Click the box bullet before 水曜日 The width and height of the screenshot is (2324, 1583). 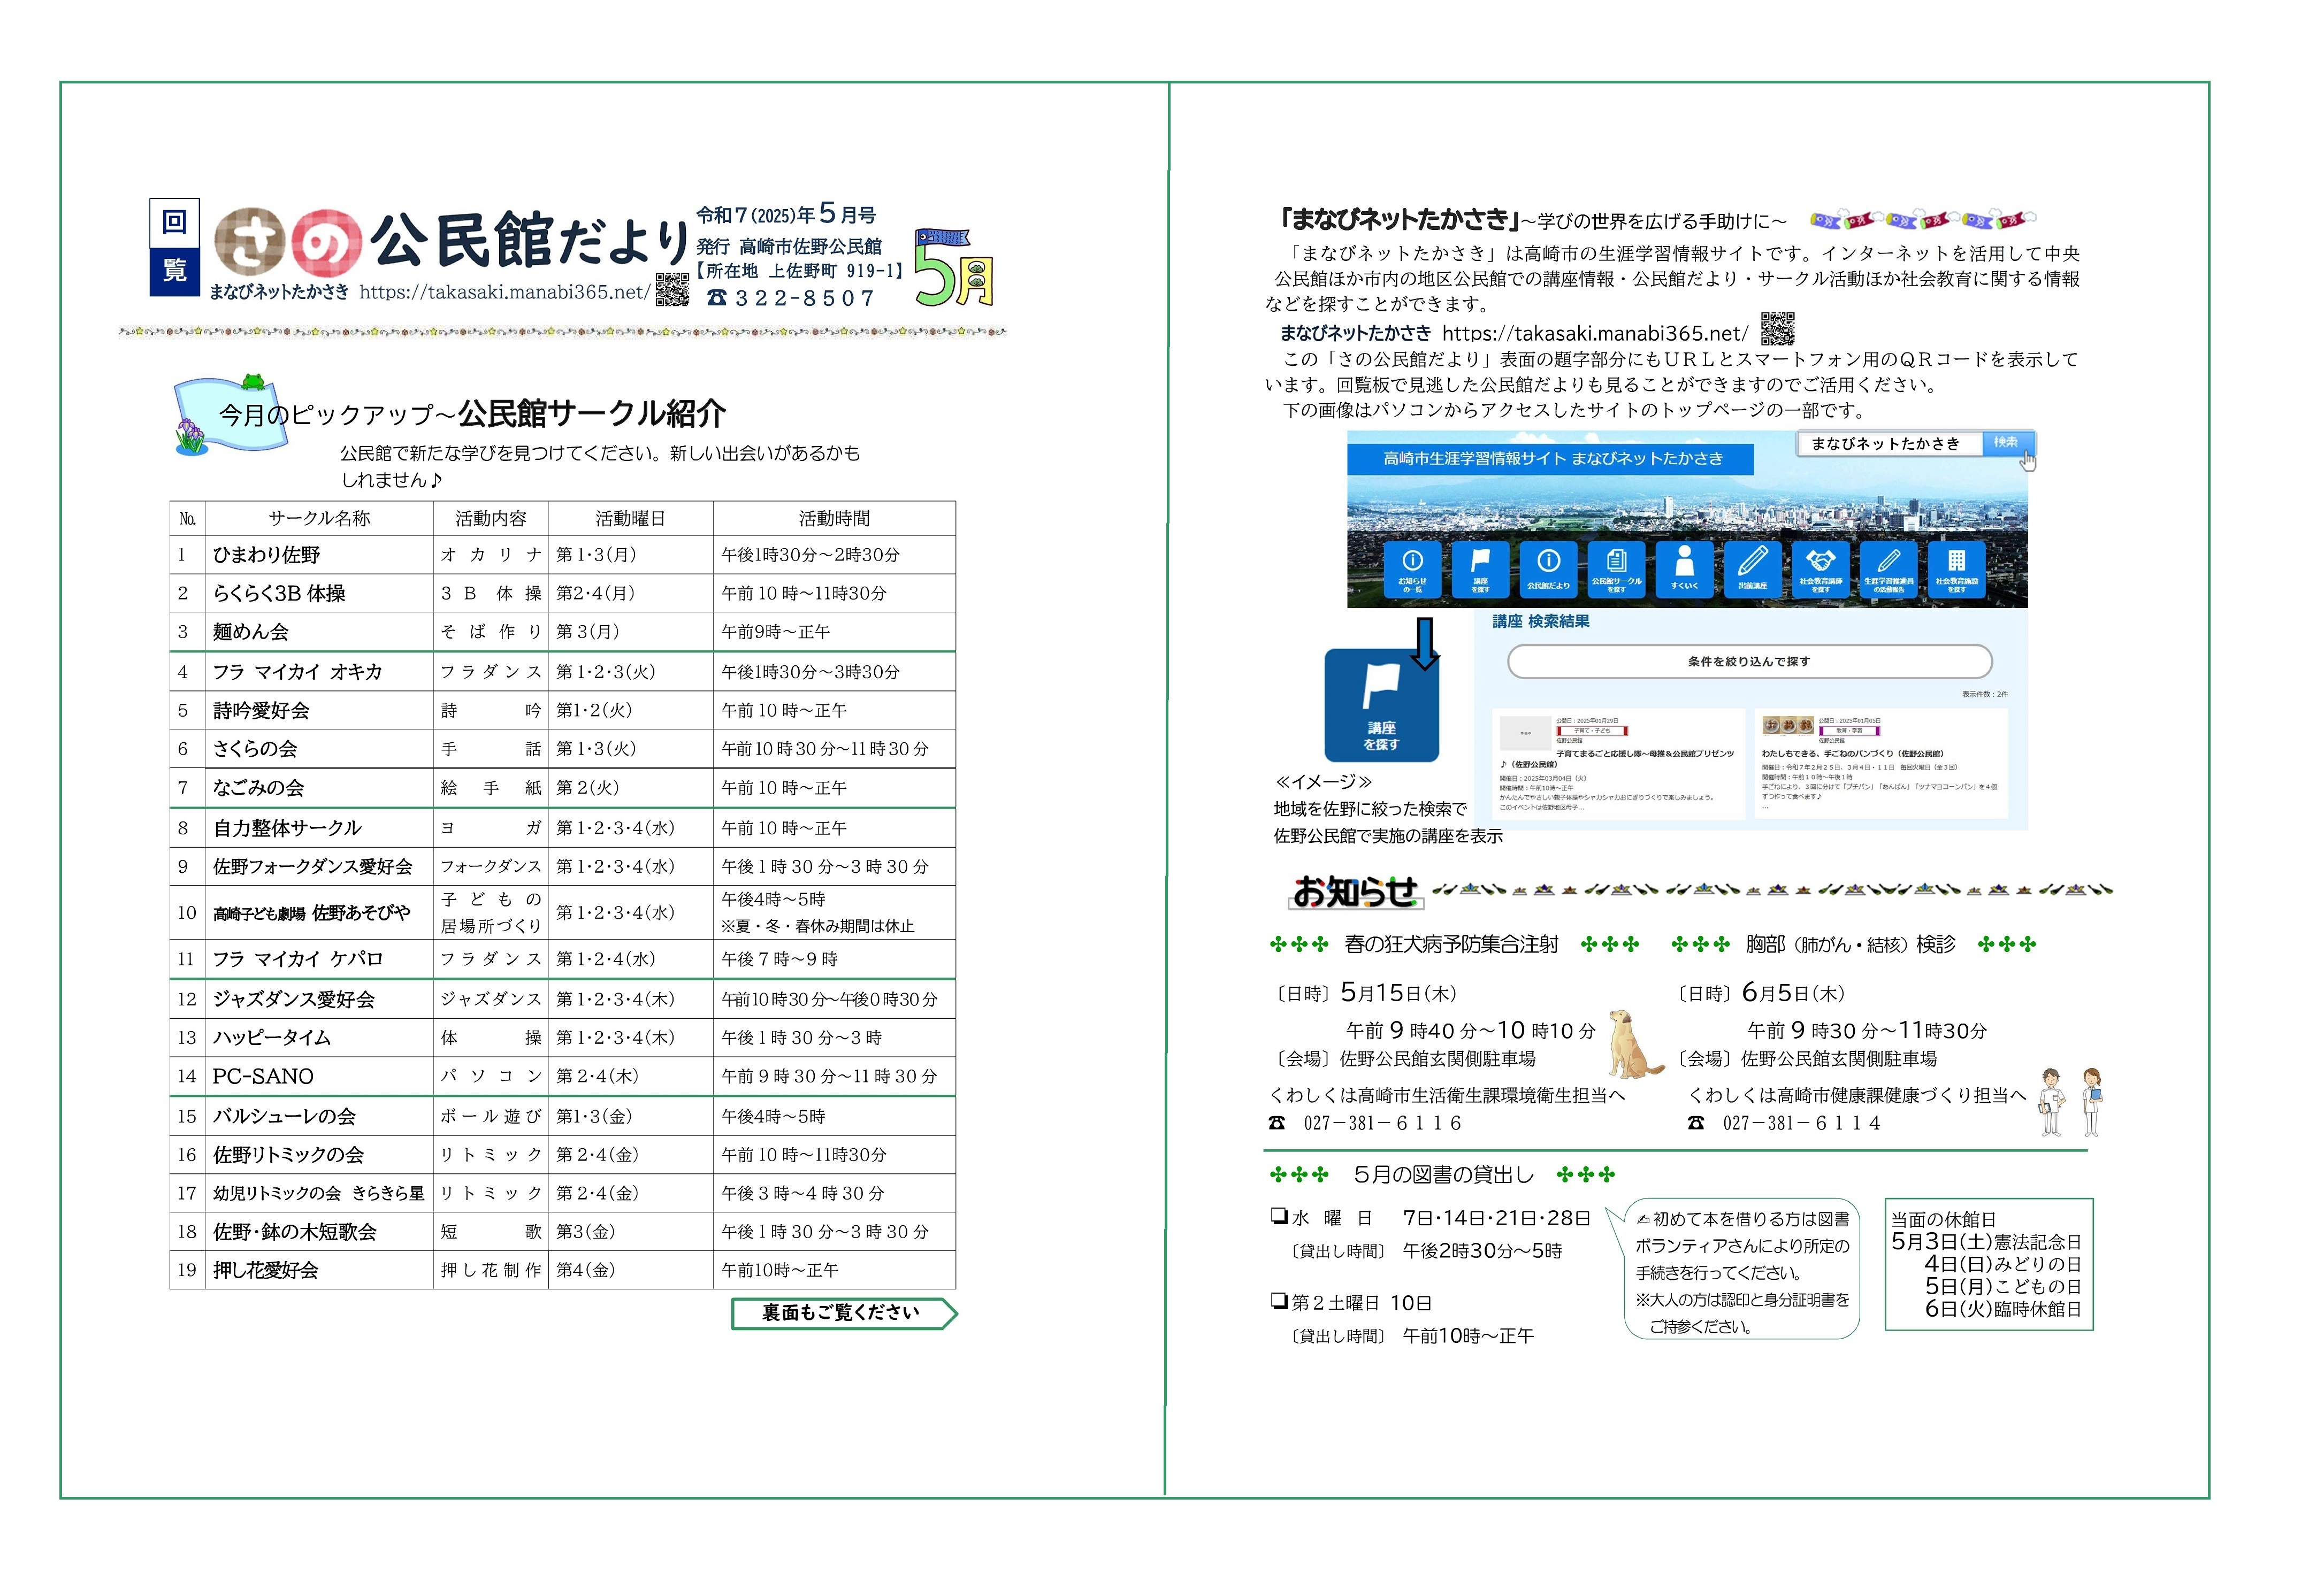(x=1278, y=1215)
